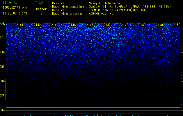Click the ICOM IC-575 receiver value
The width and height of the screenshot is (183, 116).
[117, 10]
